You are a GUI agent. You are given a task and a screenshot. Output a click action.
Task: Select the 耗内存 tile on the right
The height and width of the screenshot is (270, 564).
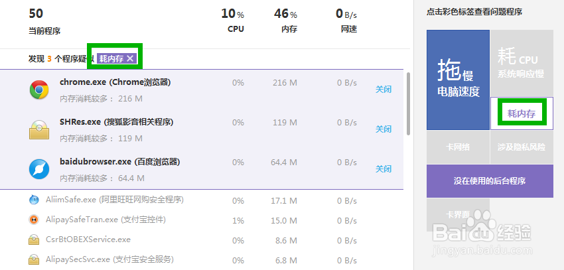522,113
